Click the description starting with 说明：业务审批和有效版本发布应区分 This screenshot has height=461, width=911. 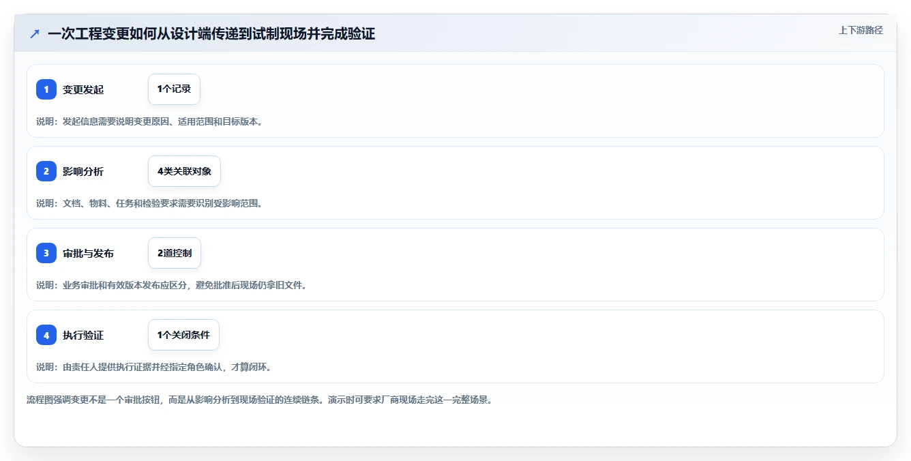tap(171, 285)
